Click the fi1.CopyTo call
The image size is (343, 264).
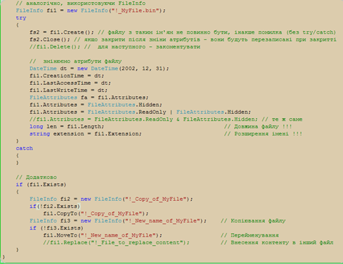(96, 213)
